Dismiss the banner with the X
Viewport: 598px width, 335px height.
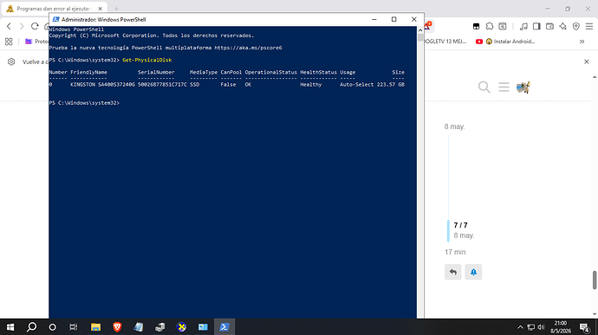pos(587,61)
